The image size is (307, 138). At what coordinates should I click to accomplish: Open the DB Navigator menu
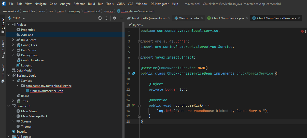(160, 4)
